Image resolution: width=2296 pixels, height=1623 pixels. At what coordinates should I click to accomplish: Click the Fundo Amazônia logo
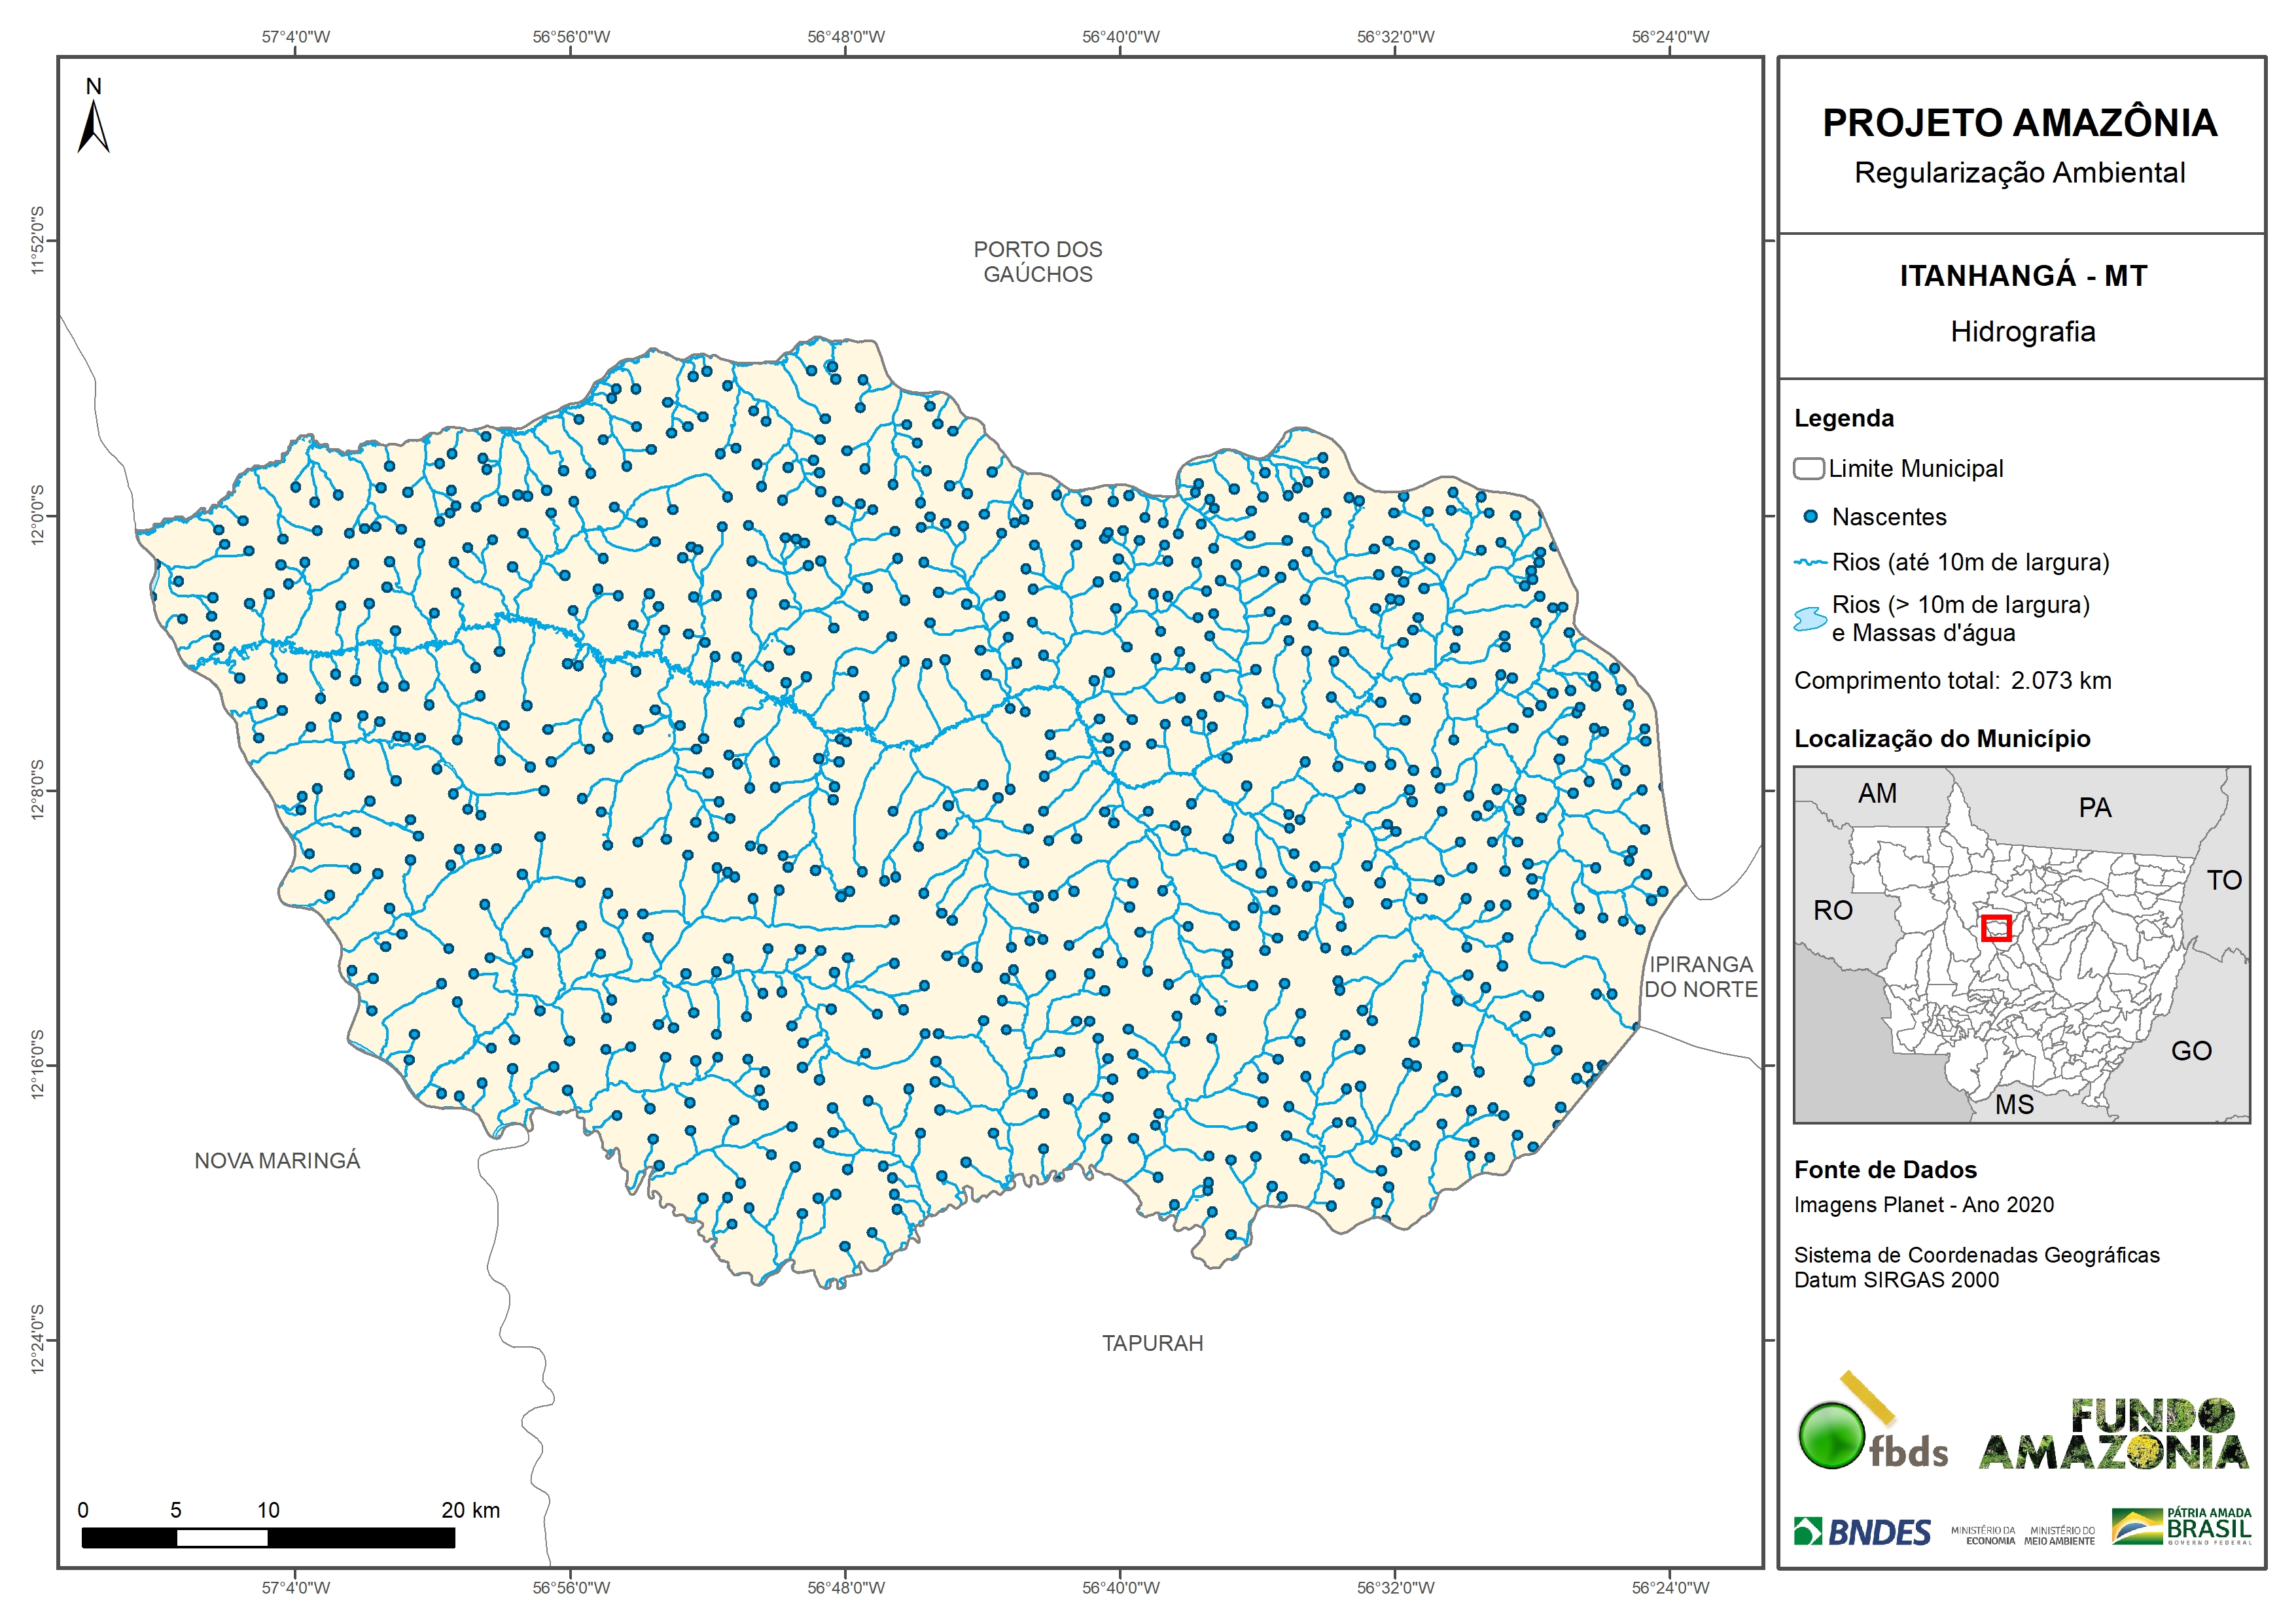tap(2113, 1435)
